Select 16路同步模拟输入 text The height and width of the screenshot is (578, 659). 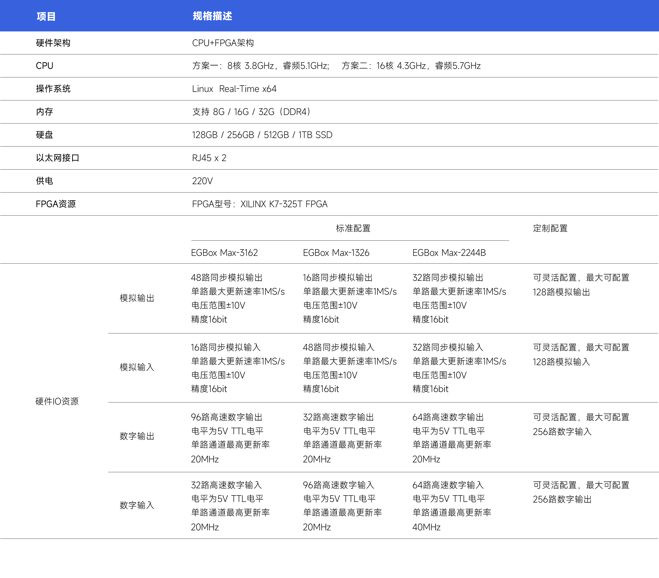(226, 347)
